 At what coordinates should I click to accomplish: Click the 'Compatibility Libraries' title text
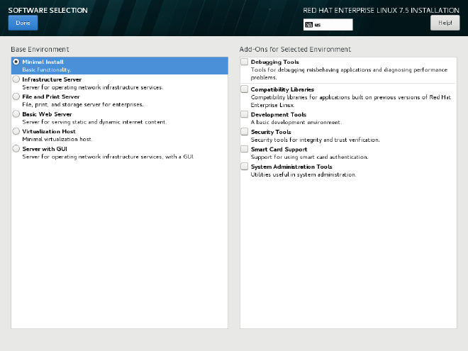point(282,89)
